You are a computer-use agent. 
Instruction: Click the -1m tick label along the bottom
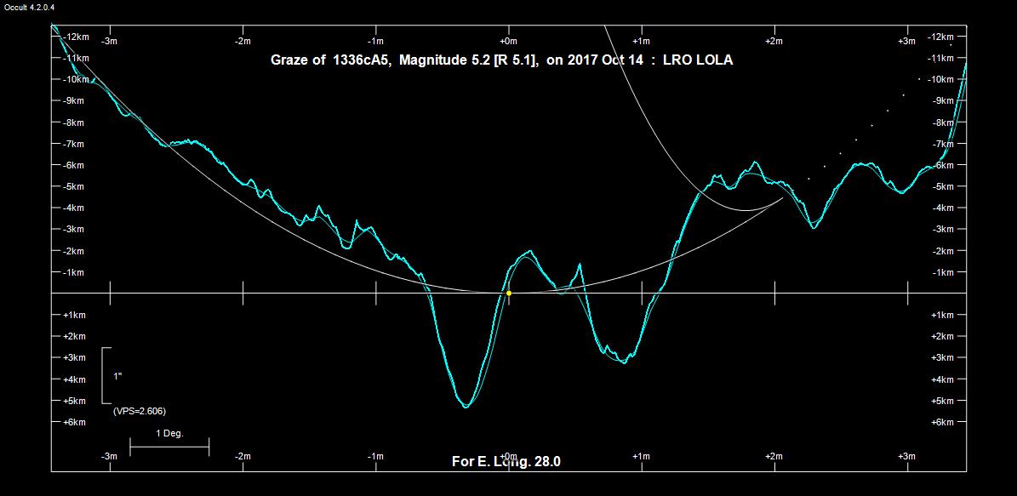click(x=375, y=457)
